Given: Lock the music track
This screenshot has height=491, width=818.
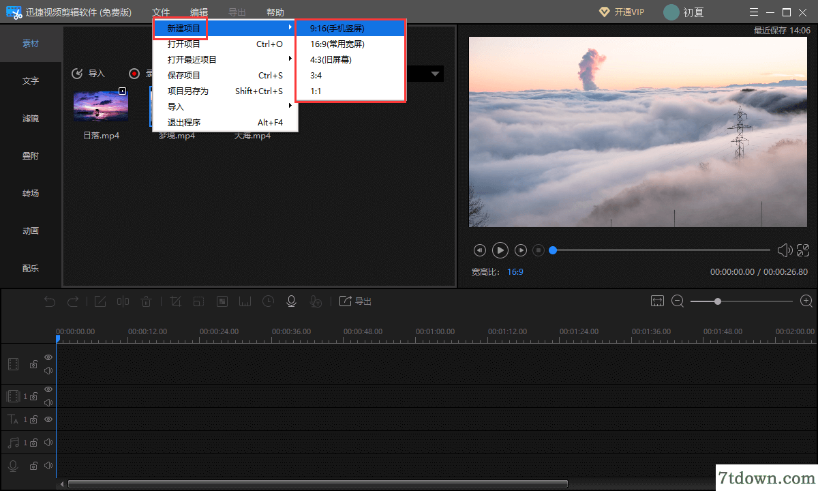Looking at the screenshot, I should (33, 443).
